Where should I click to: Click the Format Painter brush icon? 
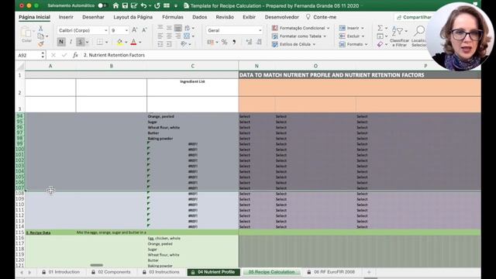point(40,44)
